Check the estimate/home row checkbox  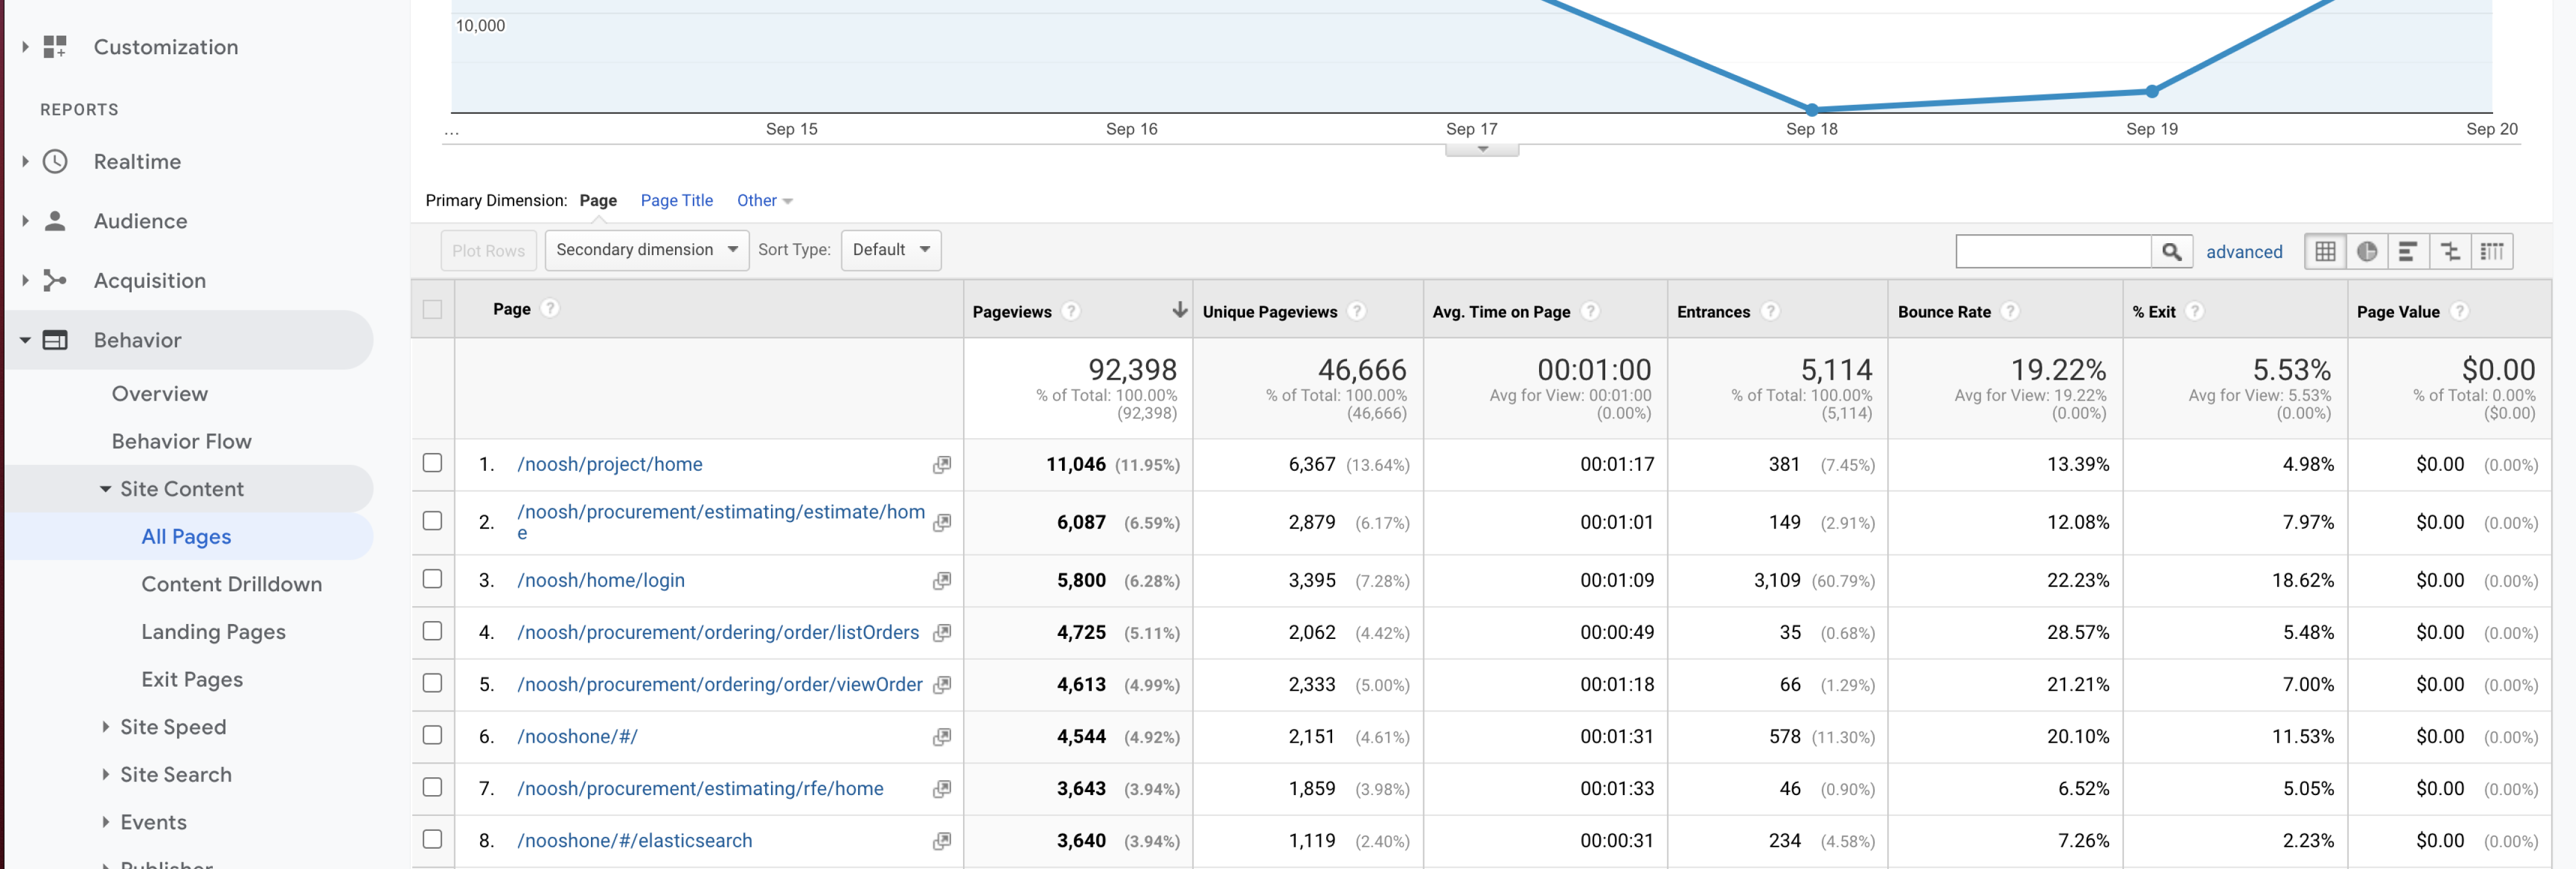coord(432,521)
